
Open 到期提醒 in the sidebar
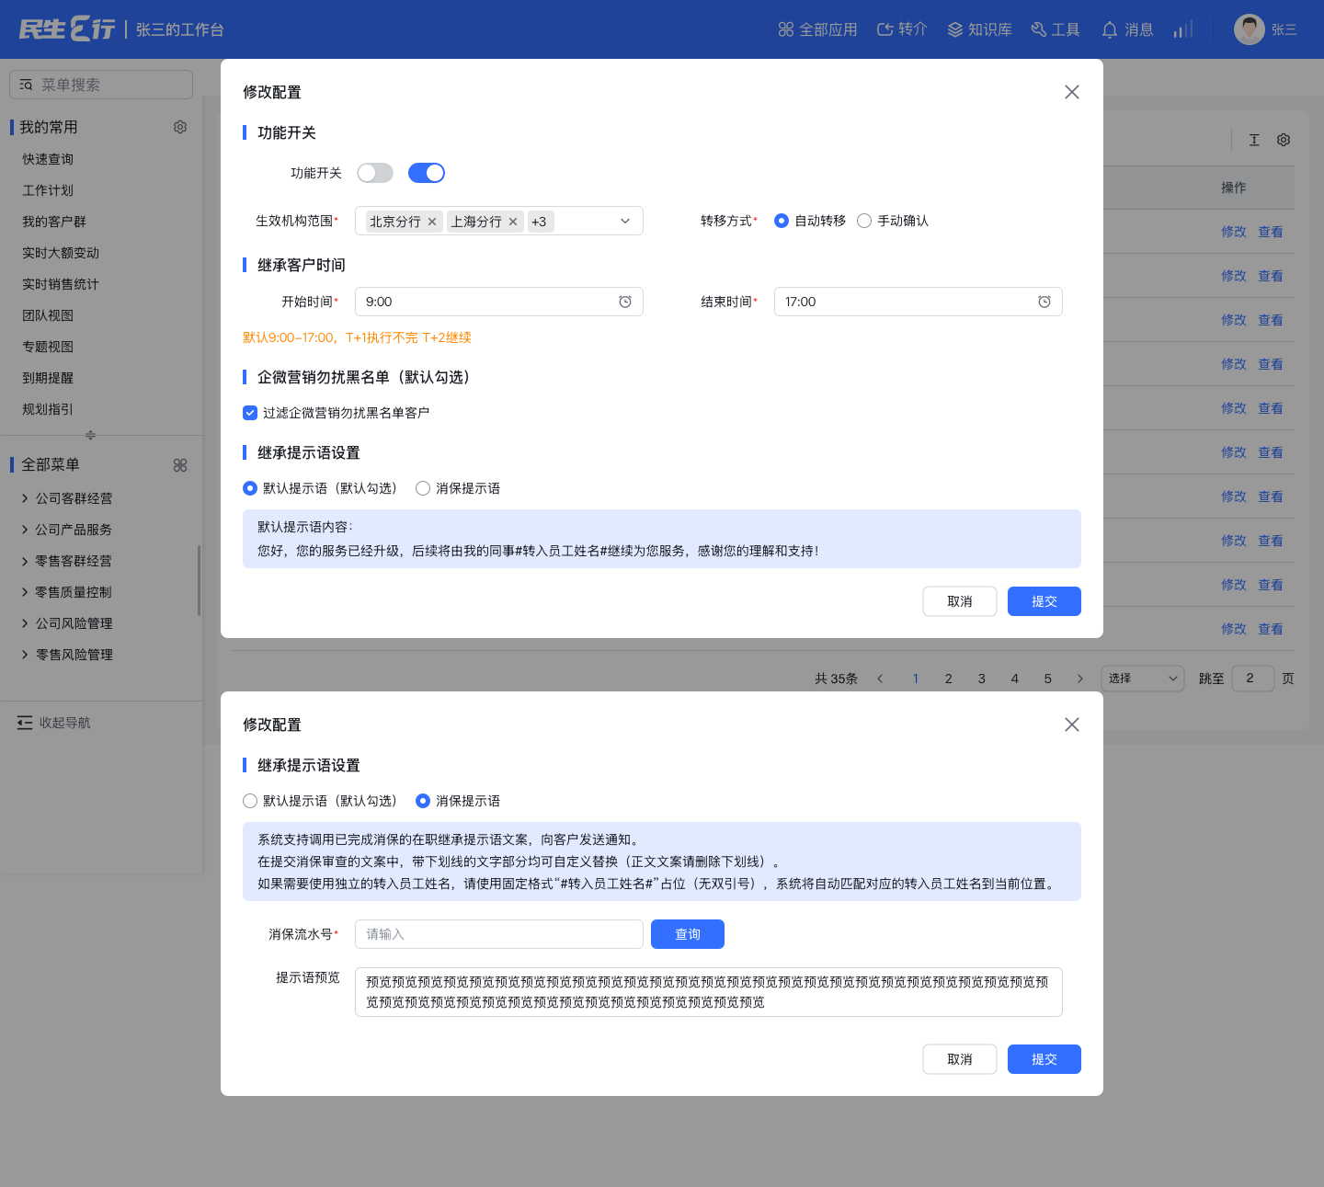pos(48,378)
